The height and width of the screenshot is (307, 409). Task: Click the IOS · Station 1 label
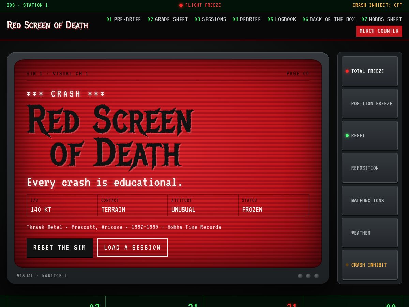27,5
